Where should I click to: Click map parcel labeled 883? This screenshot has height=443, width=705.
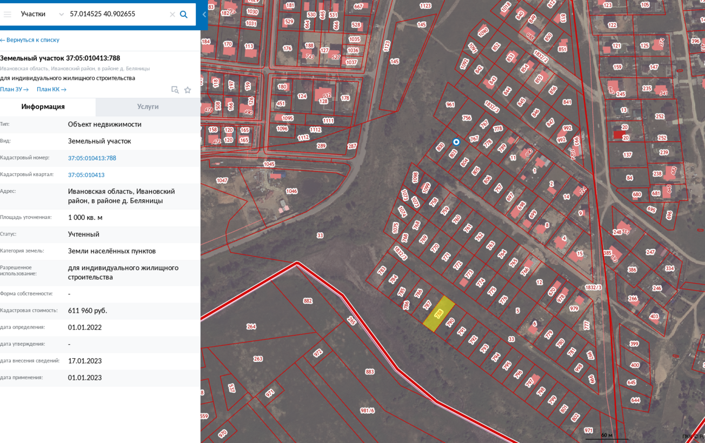370,372
